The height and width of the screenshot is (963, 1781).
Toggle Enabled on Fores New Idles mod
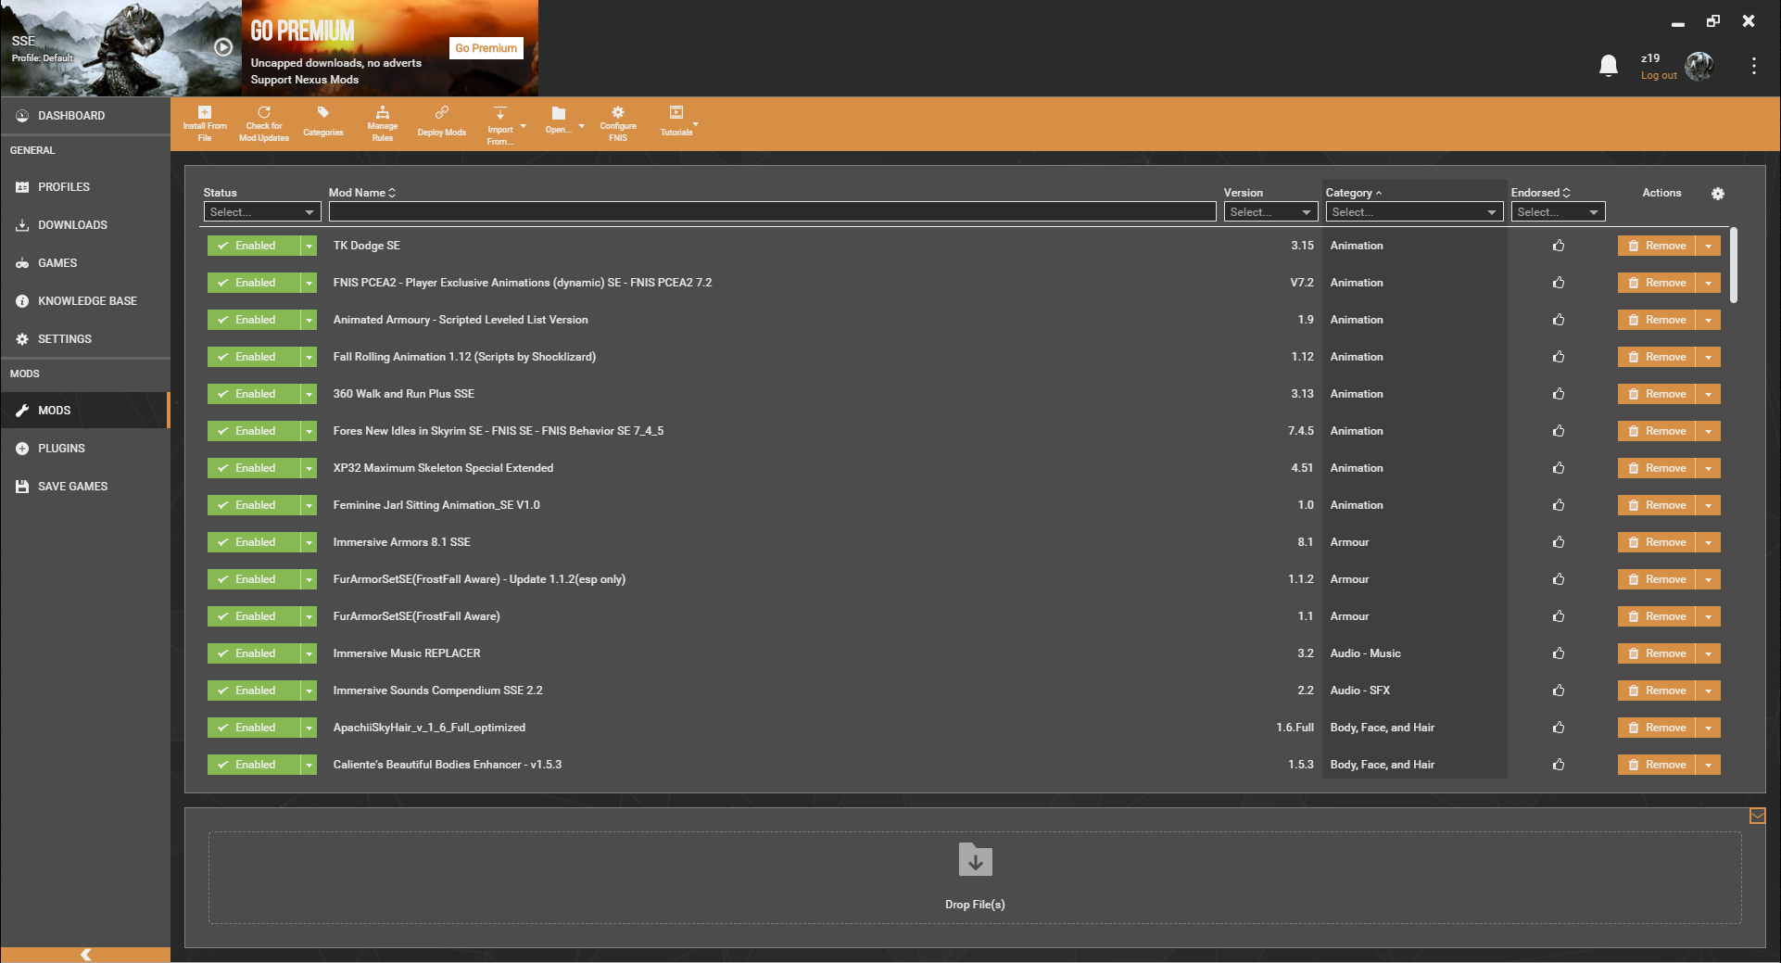(x=254, y=431)
